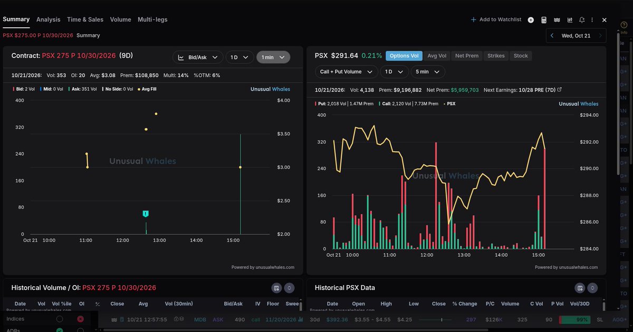The width and height of the screenshot is (633, 332).
Task: Click the 99% green progress bar
Action: 574,319
